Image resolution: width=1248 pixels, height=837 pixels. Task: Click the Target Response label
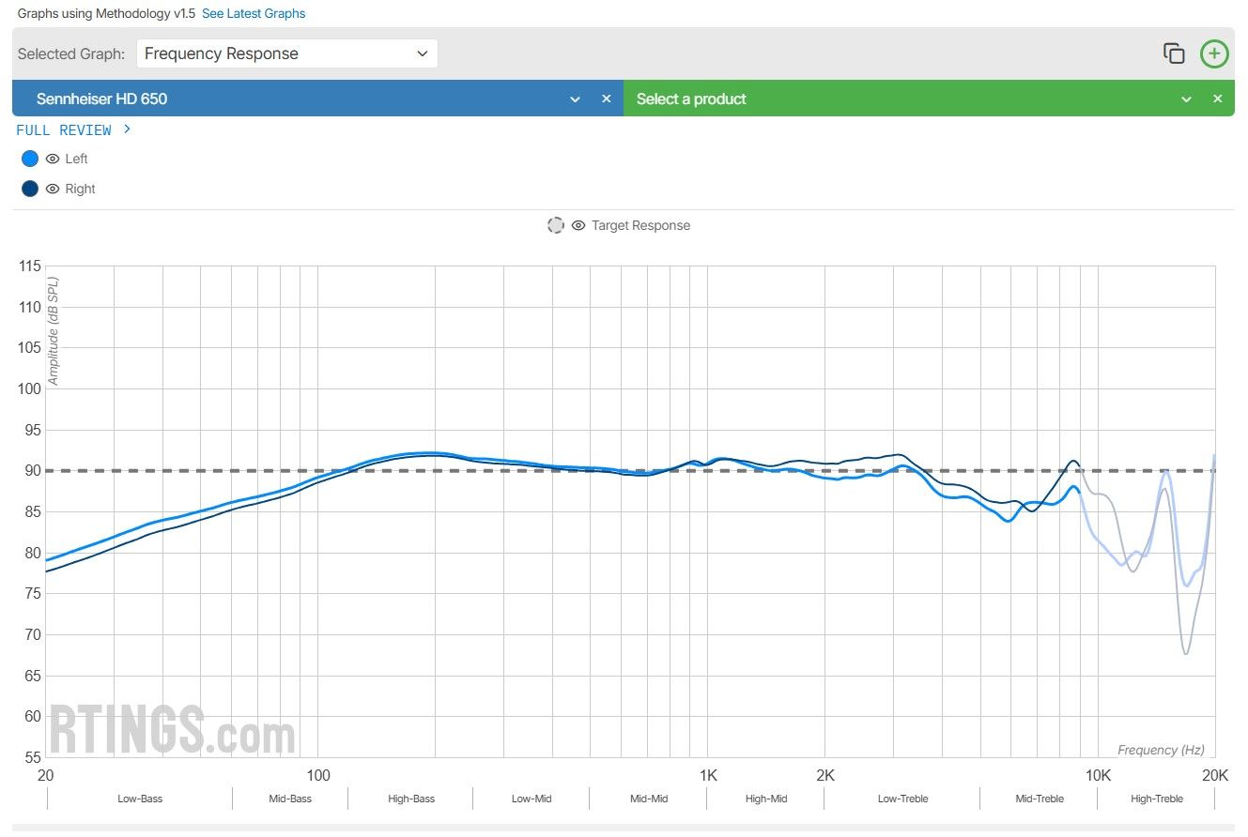click(x=640, y=225)
